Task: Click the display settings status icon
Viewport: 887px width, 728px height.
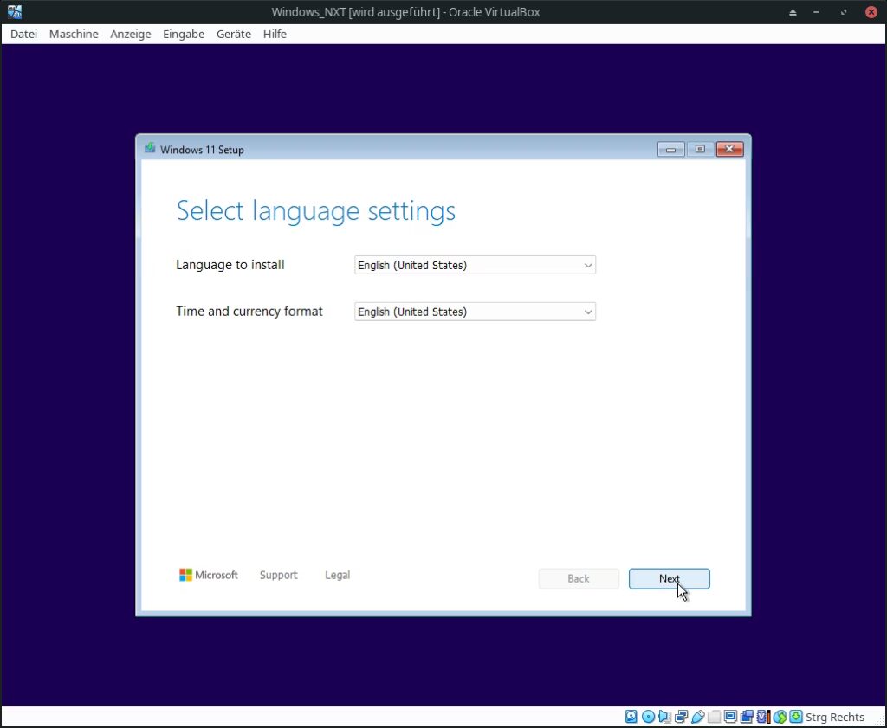Action: 730,717
